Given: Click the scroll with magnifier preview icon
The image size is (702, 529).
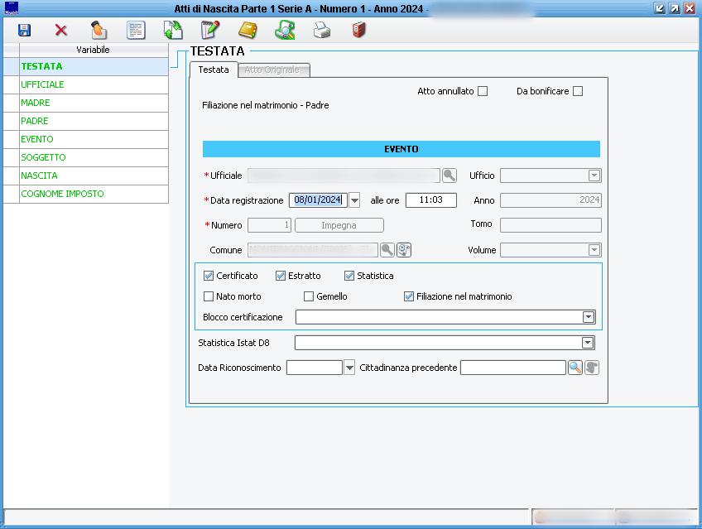Looking at the screenshot, I should [x=285, y=31].
